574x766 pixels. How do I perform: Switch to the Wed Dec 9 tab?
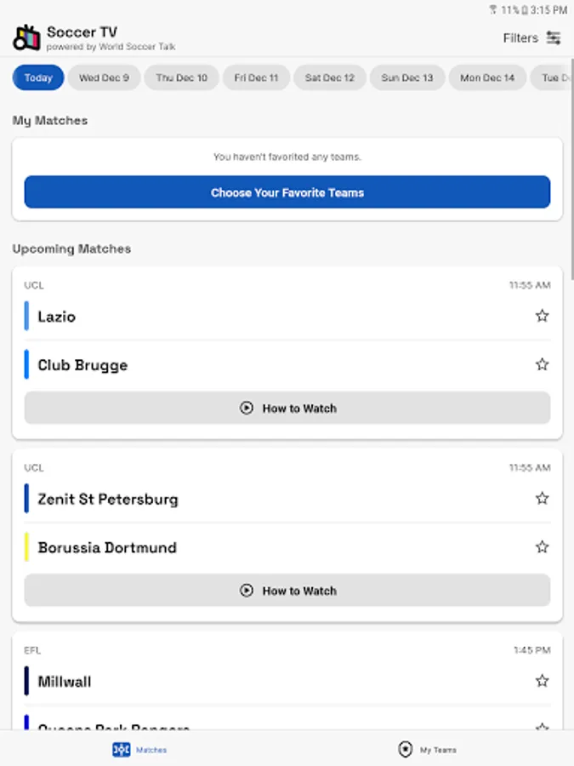point(104,77)
